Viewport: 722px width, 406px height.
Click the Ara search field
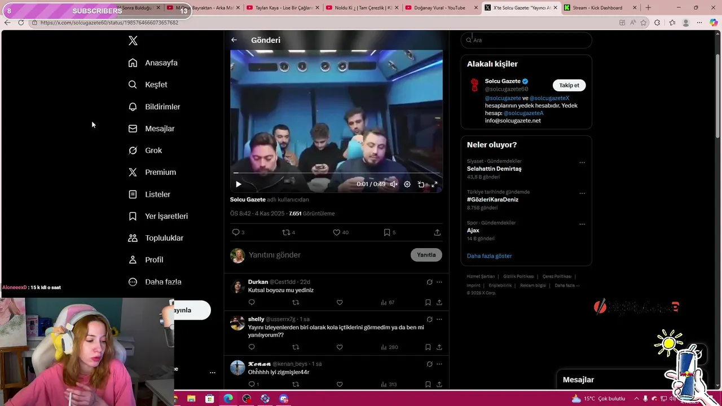tap(526, 40)
